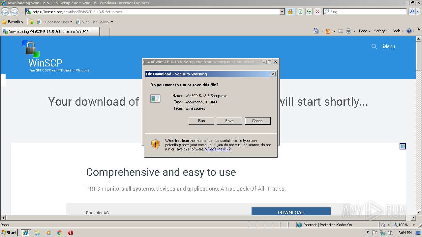Refresh the page with the green arrows
The height and width of the screenshot is (237, 422).
click(309, 12)
